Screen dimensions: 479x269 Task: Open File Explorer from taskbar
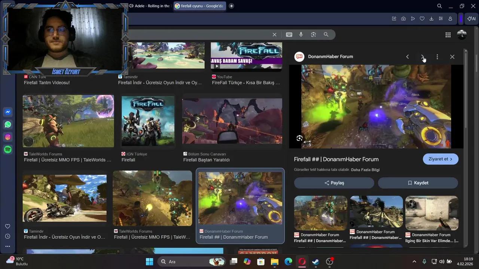click(275, 262)
